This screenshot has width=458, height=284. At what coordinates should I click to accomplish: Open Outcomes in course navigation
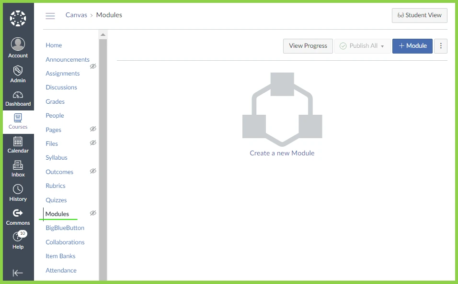click(x=59, y=172)
